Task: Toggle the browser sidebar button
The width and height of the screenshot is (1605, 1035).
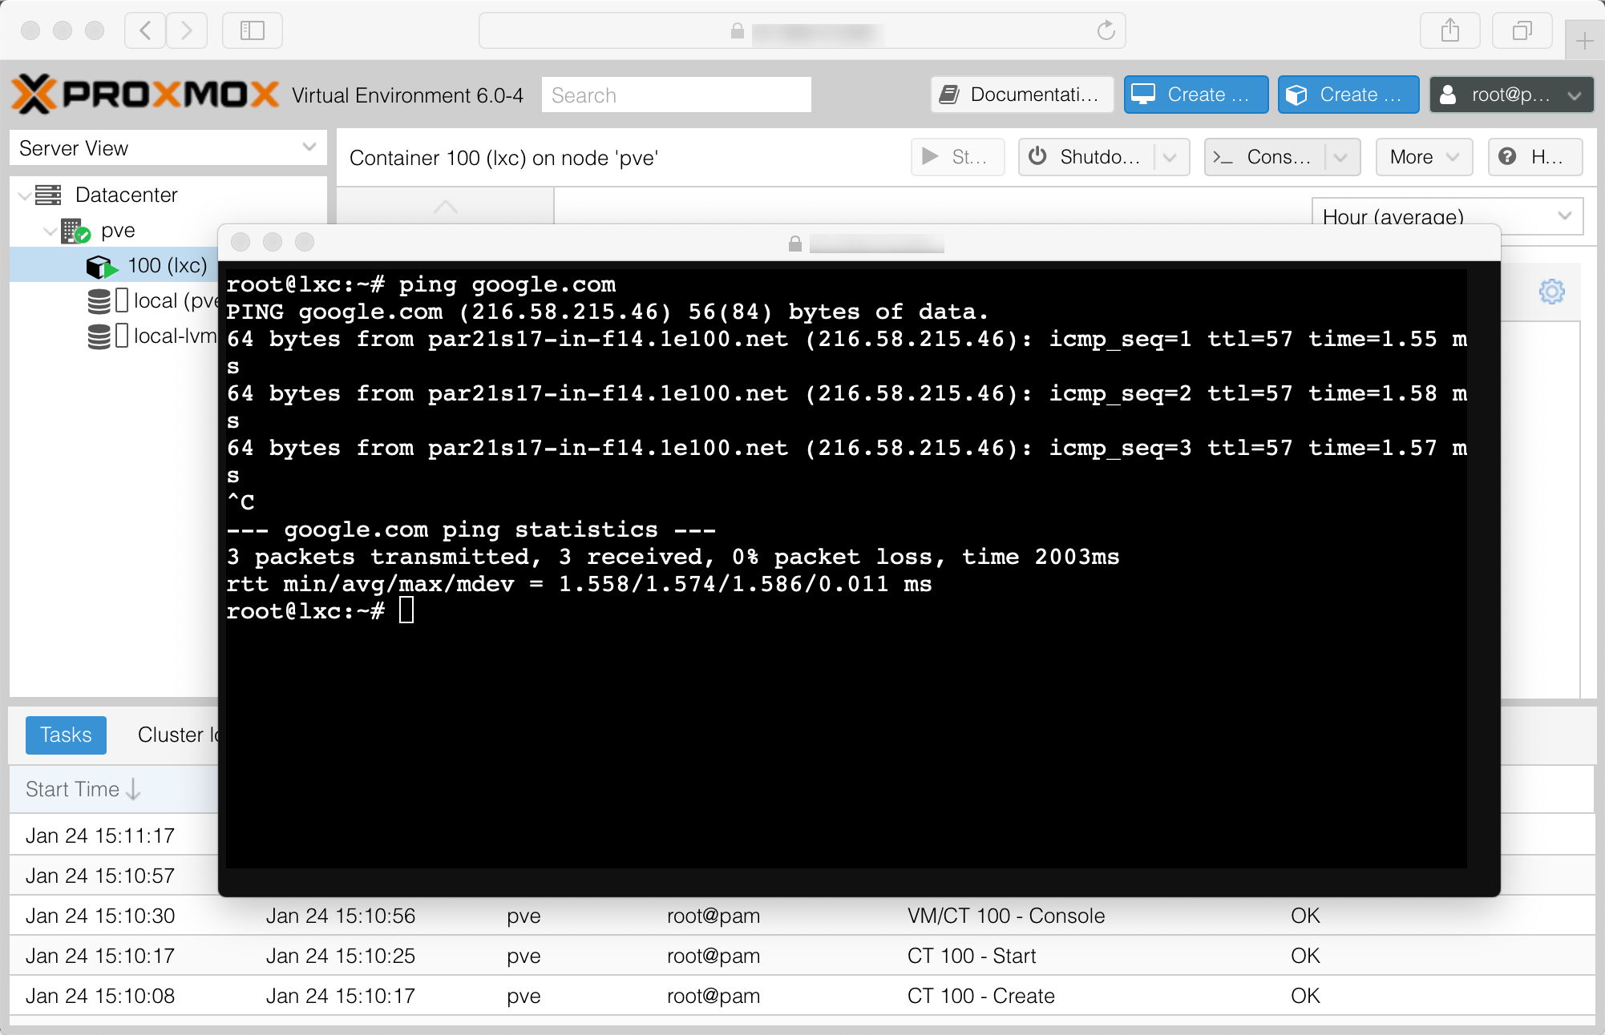Action: pyautogui.click(x=253, y=30)
